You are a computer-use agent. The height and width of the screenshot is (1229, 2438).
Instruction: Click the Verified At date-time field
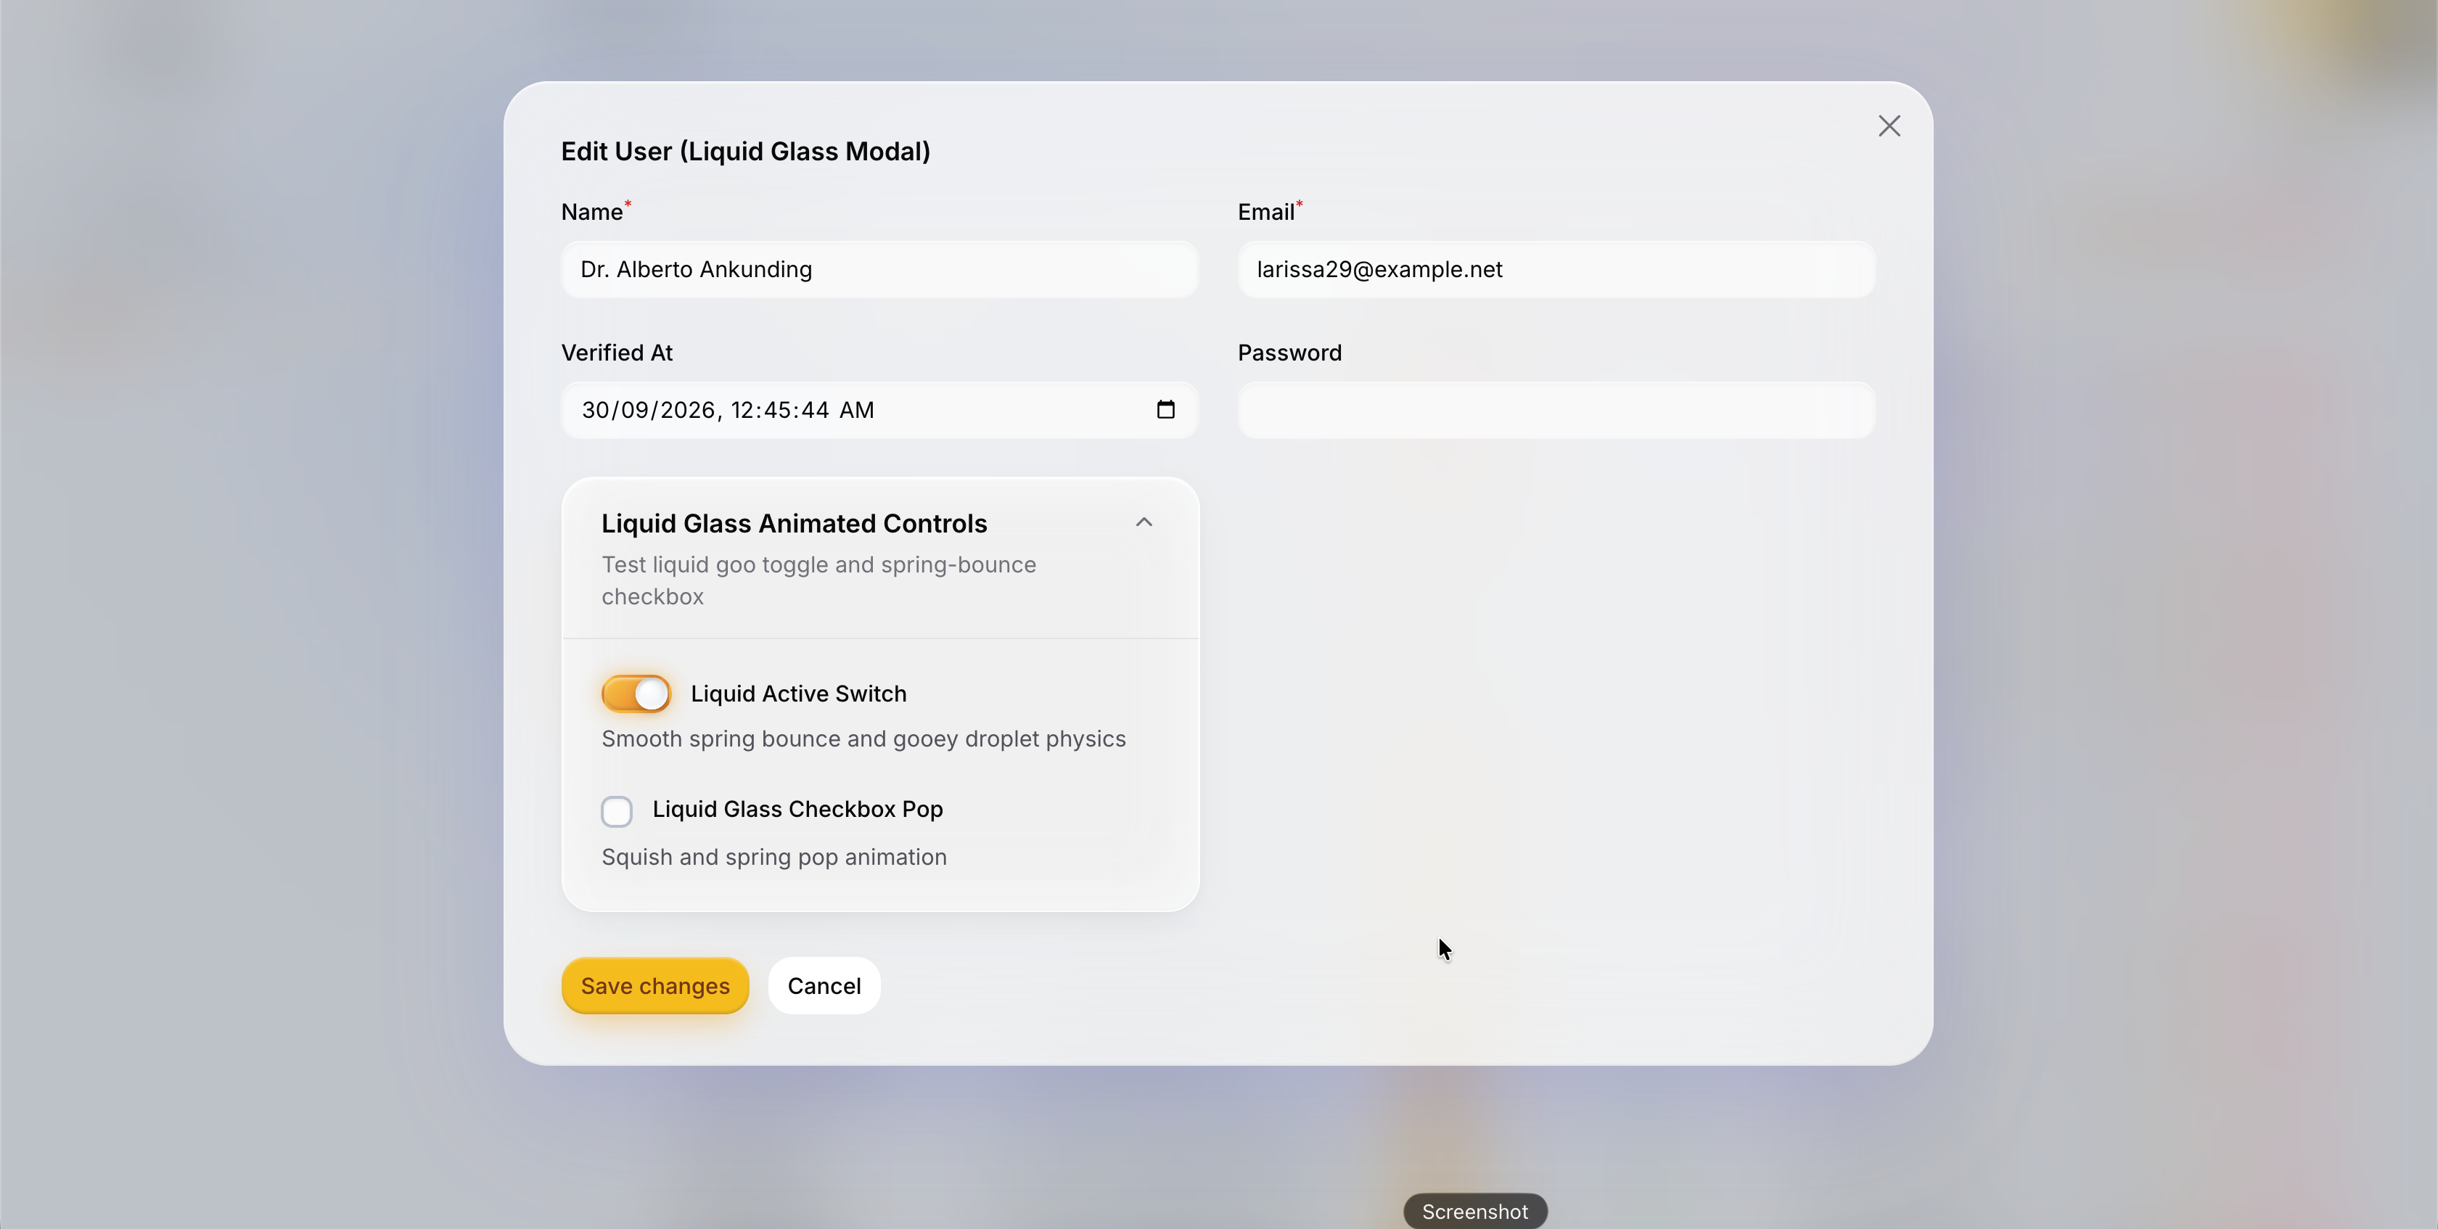pyautogui.click(x=879, y=410)
